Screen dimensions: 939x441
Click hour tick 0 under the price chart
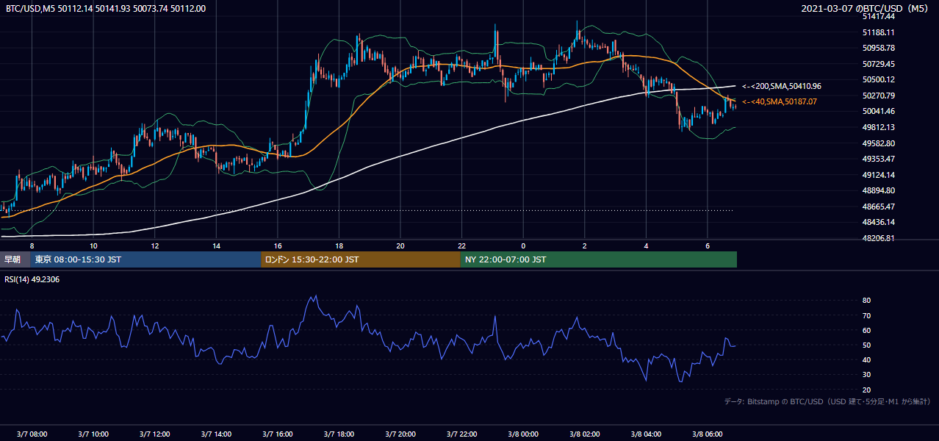523,245
